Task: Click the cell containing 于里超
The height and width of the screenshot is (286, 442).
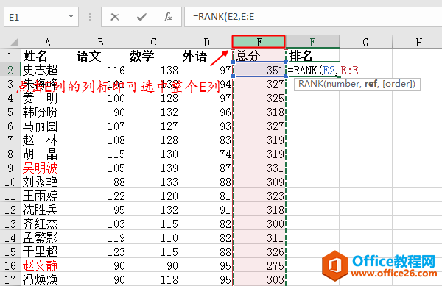Action: [48, 251]
